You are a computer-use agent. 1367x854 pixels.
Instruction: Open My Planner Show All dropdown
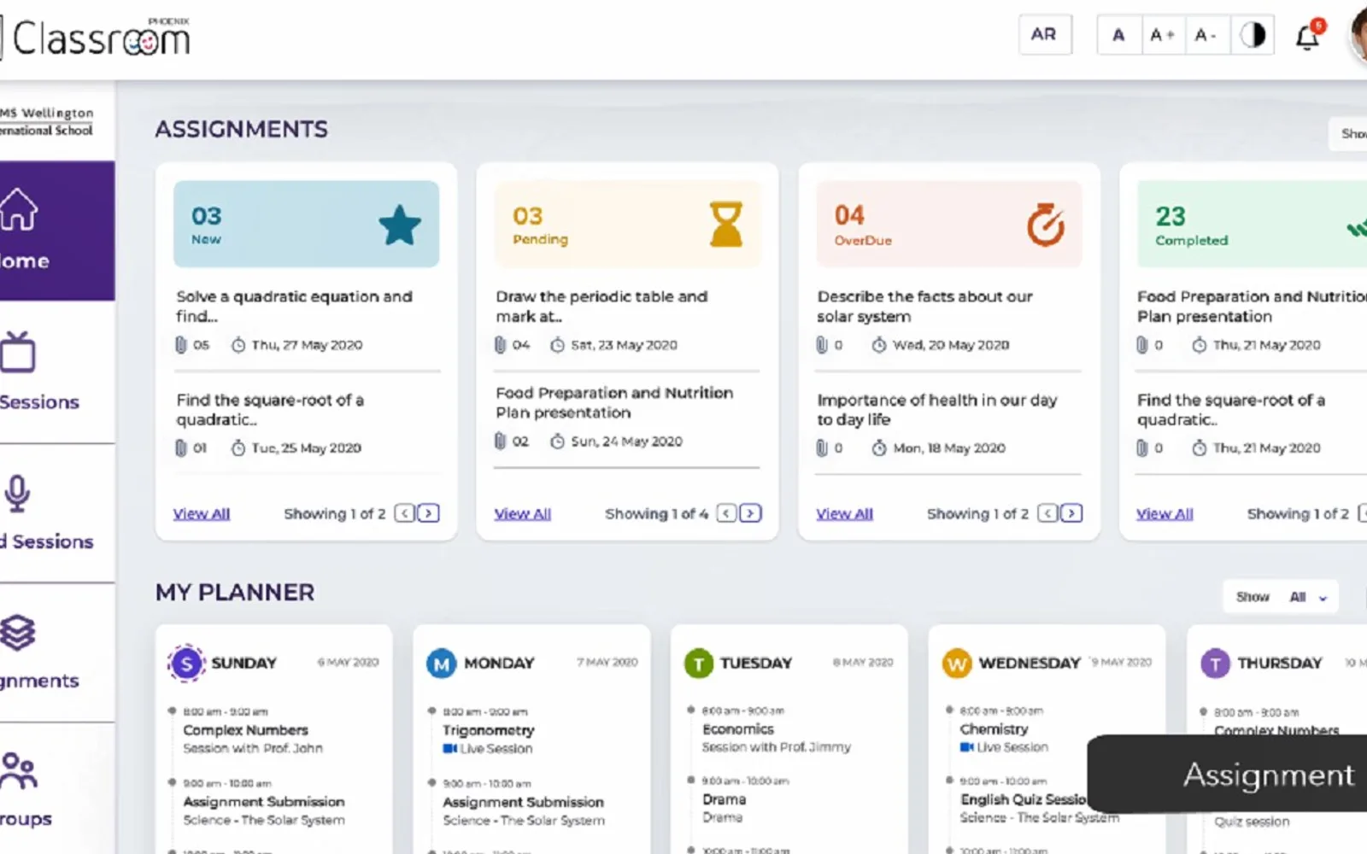[1281, 597]
